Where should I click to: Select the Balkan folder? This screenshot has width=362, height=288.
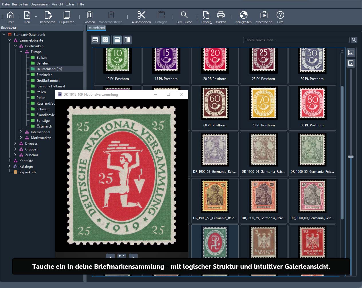pyautogui.click(x=42, y=58)
